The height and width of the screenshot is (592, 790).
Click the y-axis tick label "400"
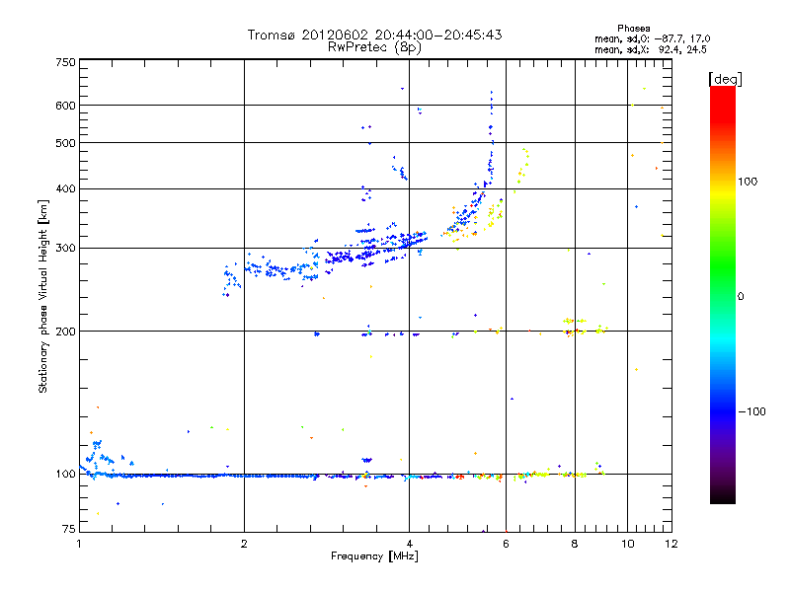65,189
